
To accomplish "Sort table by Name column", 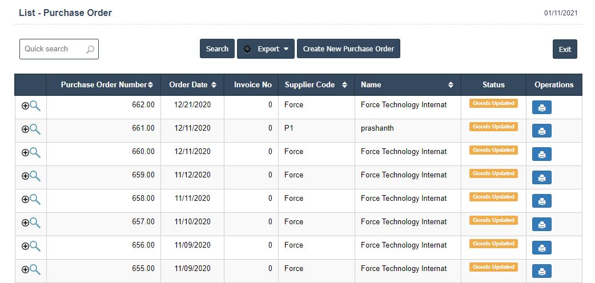I will click(451, 85).
